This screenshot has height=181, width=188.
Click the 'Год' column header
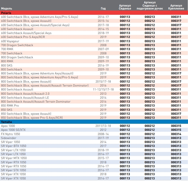[103, 8]
